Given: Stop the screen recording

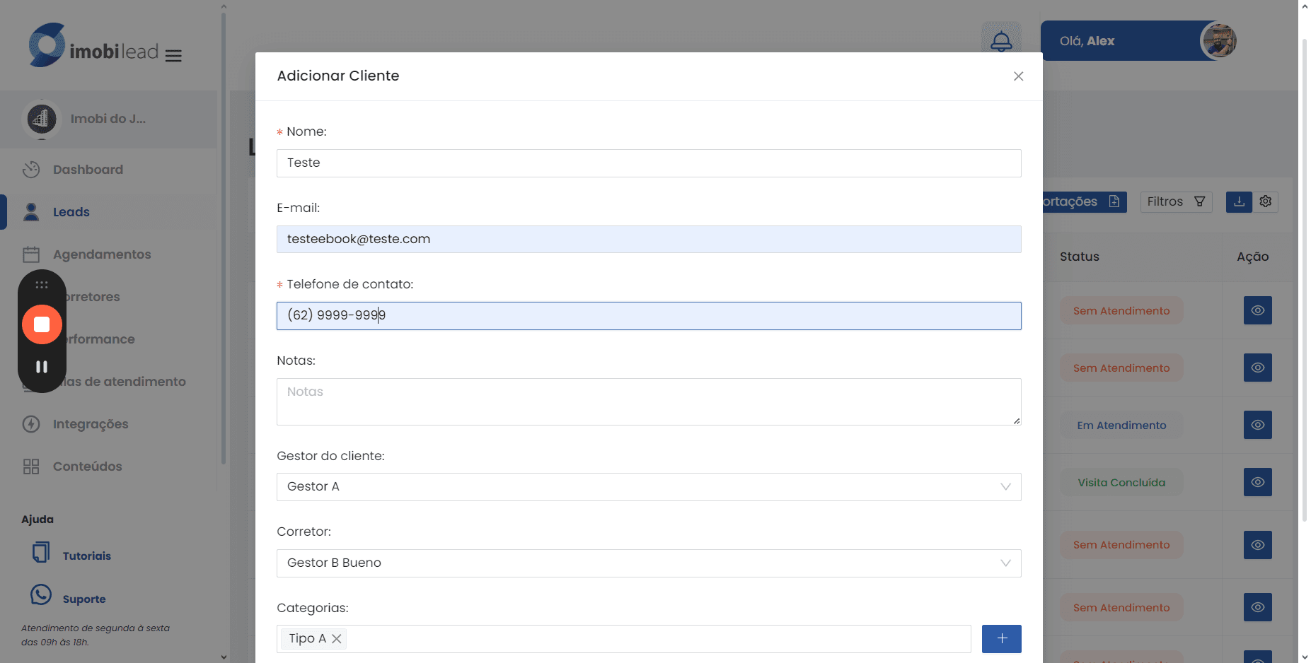Looking at the screenshot, I should tap(42, 324).
